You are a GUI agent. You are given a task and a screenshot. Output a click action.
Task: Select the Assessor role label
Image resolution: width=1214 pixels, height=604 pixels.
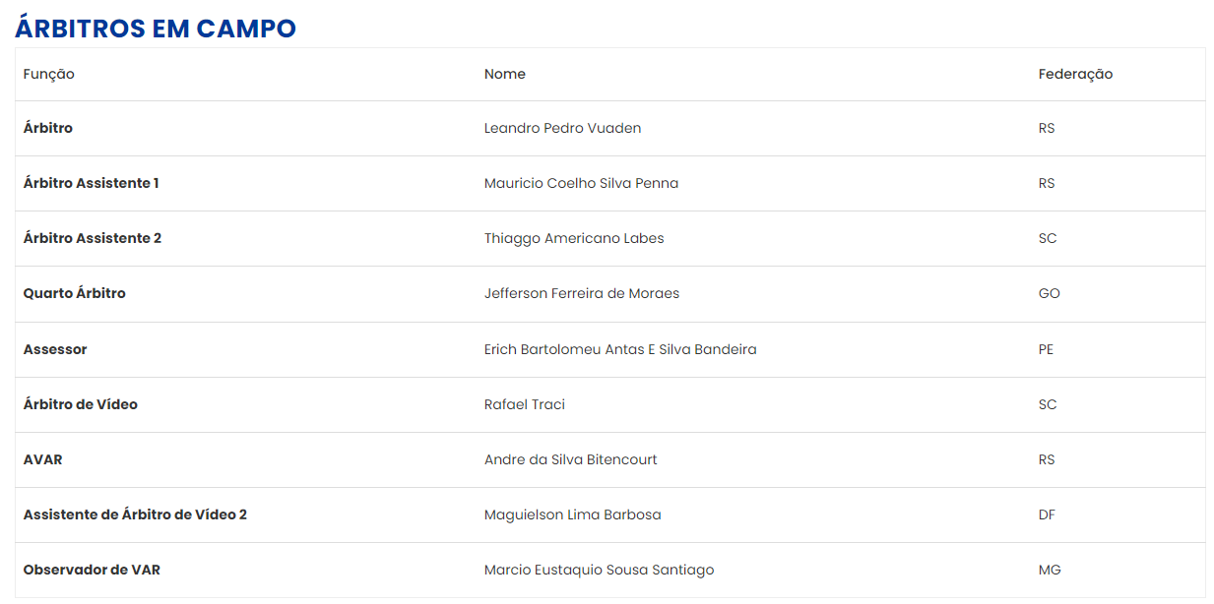55,349
